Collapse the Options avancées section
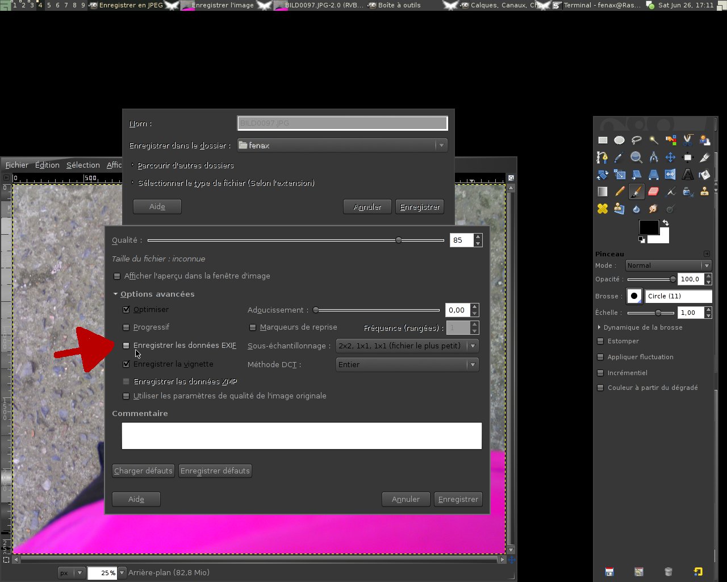 (116, 294)
